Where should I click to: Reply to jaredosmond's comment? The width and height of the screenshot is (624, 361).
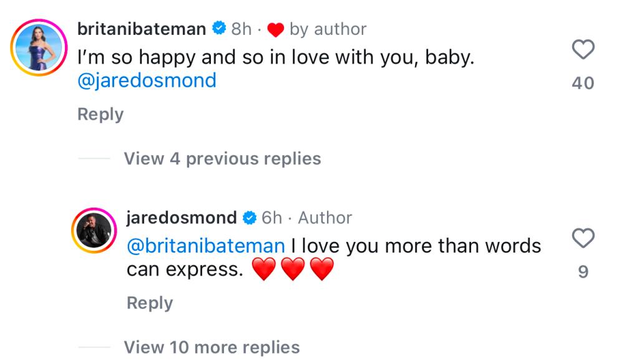pyautogui.click(x=150, y=302)
